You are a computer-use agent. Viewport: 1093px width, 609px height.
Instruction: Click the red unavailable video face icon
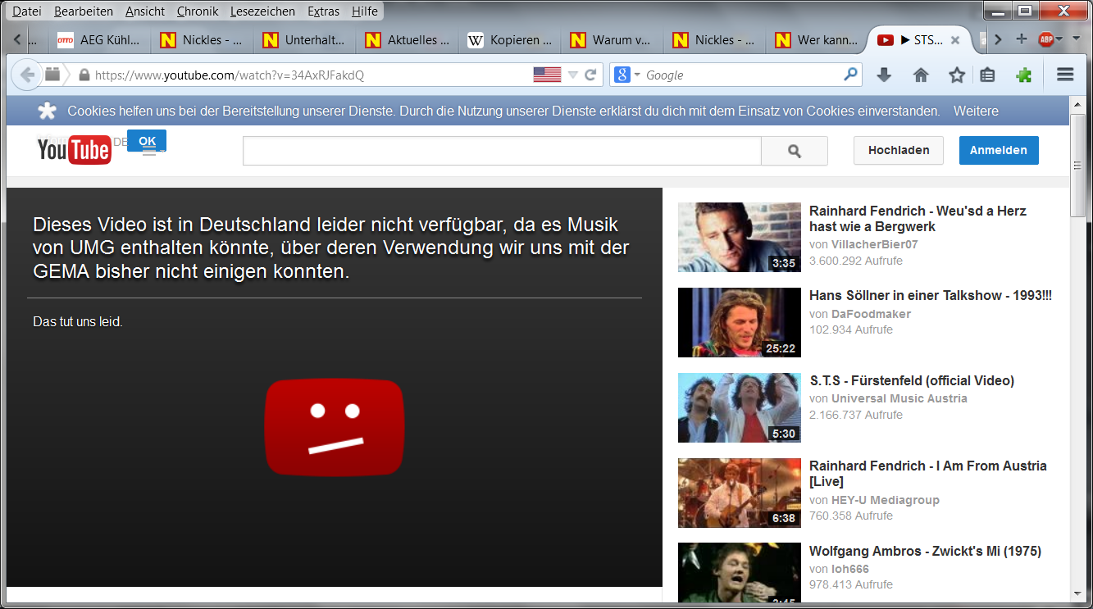click(335, 427)
